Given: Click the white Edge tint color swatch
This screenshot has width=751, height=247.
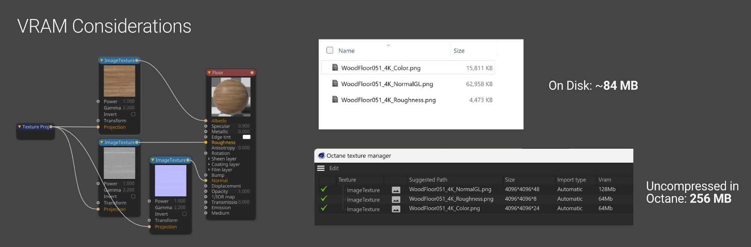Looking at the screenshot, I should (247, 137).
